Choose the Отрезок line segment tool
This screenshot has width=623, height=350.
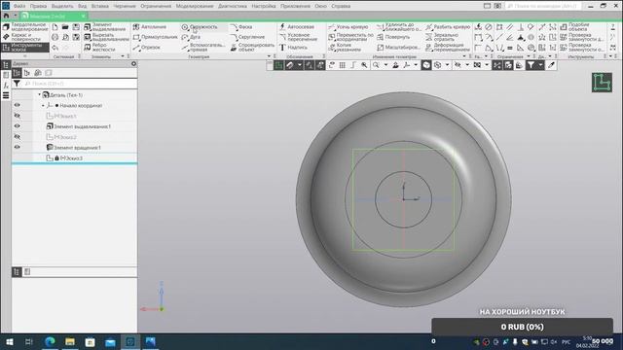click(x=147, y=48)
